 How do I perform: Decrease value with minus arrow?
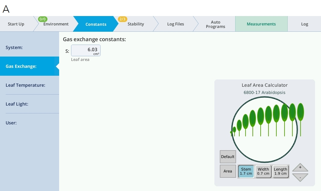pos(300,177)
